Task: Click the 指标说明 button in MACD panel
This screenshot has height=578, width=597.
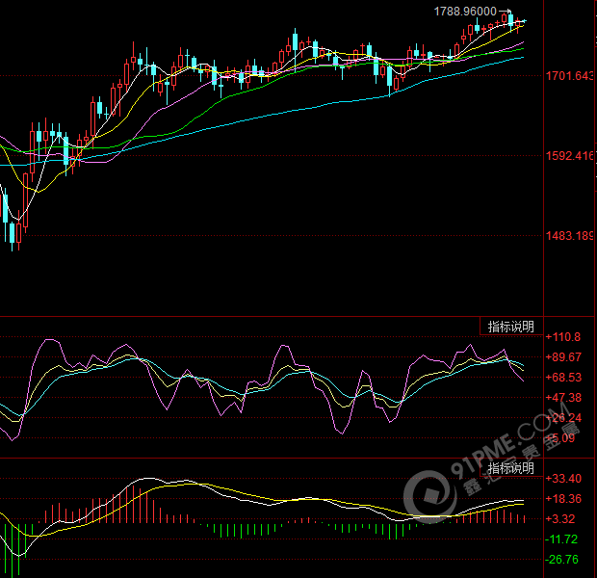Action: point(510,468)
